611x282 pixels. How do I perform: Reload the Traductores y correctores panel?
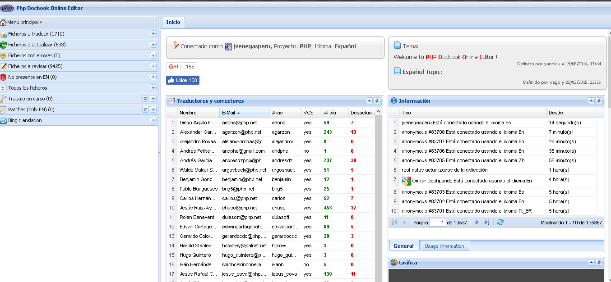(377, 101)
